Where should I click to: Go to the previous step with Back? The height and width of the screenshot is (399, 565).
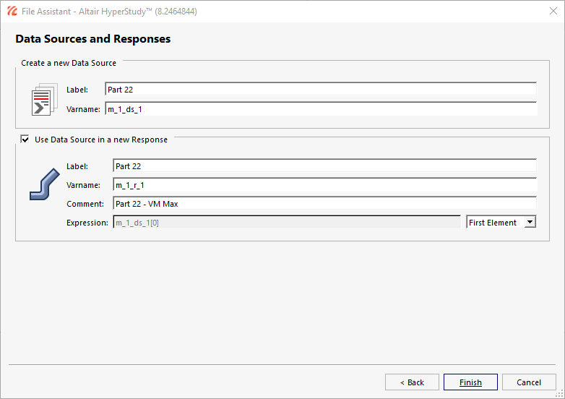pyautogui.click(x=412, y=382)
